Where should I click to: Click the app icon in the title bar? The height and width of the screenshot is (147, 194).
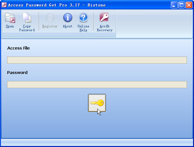pyautogui.click(x=4, y=5)
